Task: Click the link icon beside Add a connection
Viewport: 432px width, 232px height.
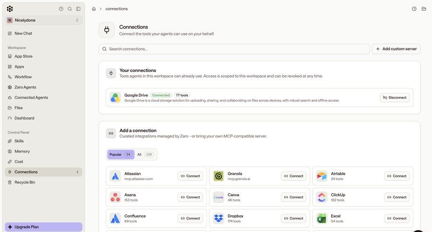Action: [111, 133]
